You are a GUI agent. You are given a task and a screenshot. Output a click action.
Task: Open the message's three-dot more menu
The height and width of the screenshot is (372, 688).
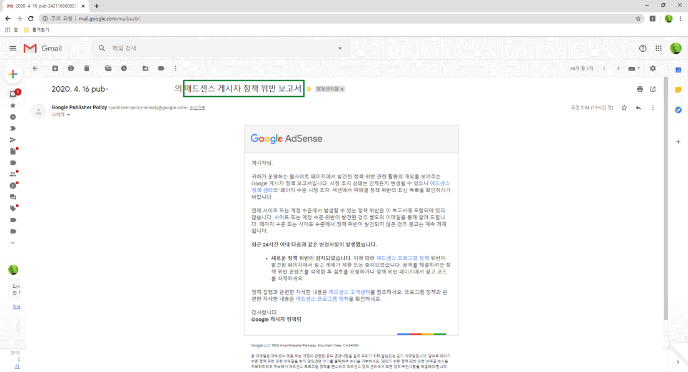point(652,107)
